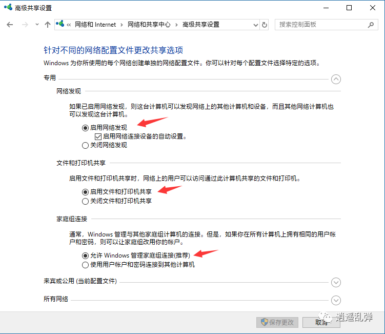Image resolution: width=385 pixels, height=334 pixels.
Task: Open 网络和 Internet breadcrumb
Action: 95,25
